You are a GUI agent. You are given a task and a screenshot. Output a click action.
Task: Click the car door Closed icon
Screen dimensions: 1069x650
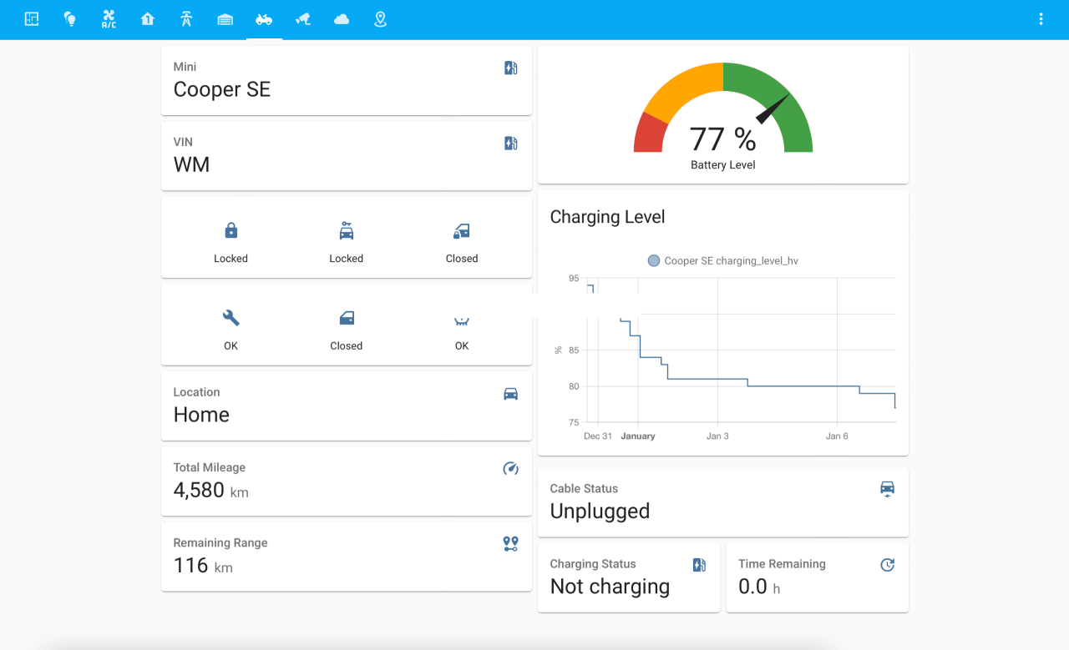[347, 318]
